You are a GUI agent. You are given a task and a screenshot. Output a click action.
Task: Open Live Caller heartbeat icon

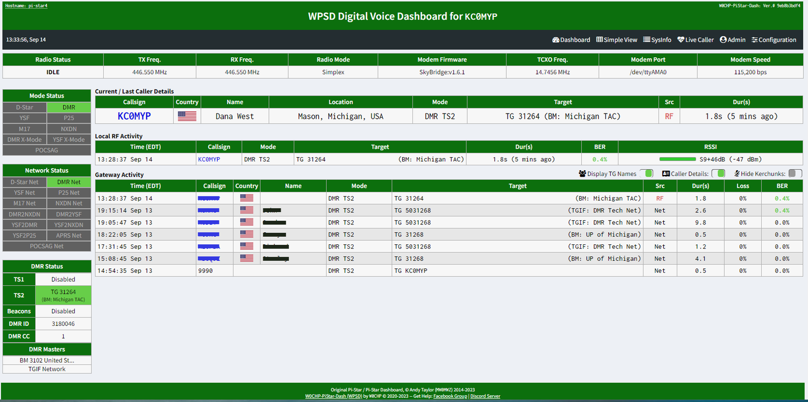pyautogui.click(x=681, y=40)
